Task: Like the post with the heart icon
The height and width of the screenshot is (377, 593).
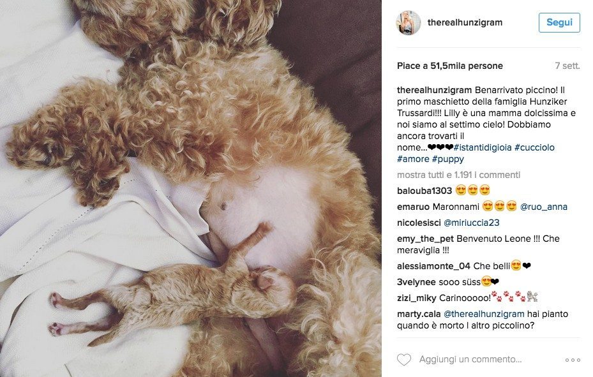Action: (403, 360)
